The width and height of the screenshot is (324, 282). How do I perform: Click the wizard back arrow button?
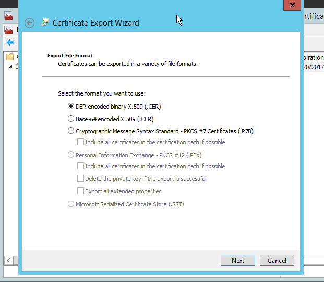30,23
